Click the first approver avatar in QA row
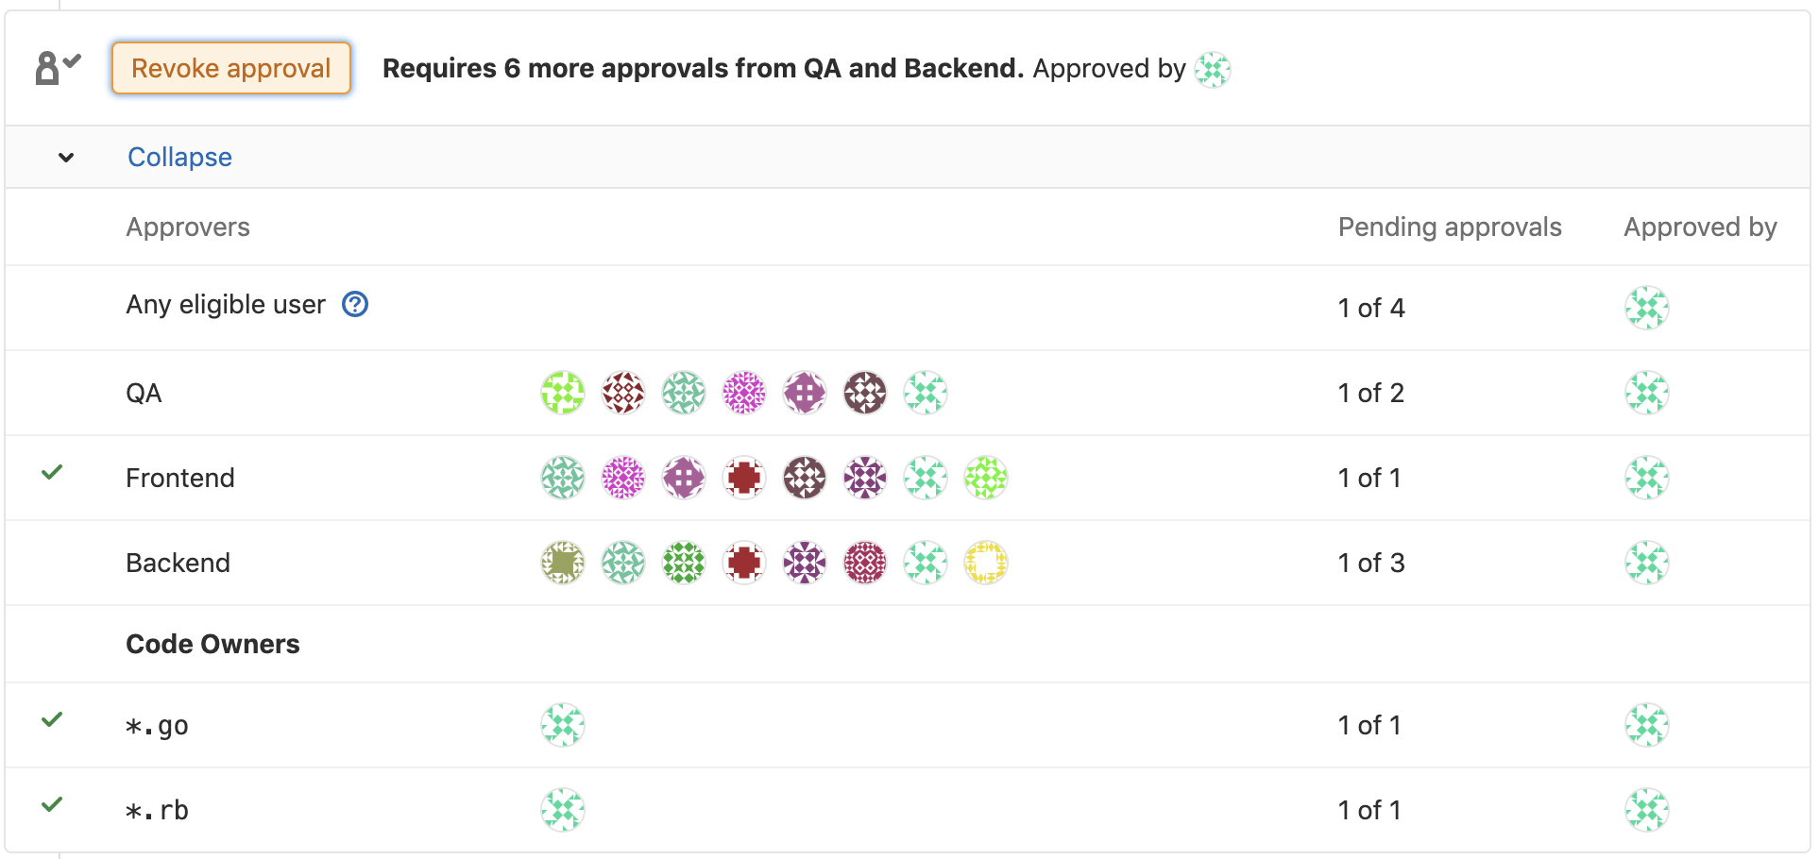 point(563,393)
